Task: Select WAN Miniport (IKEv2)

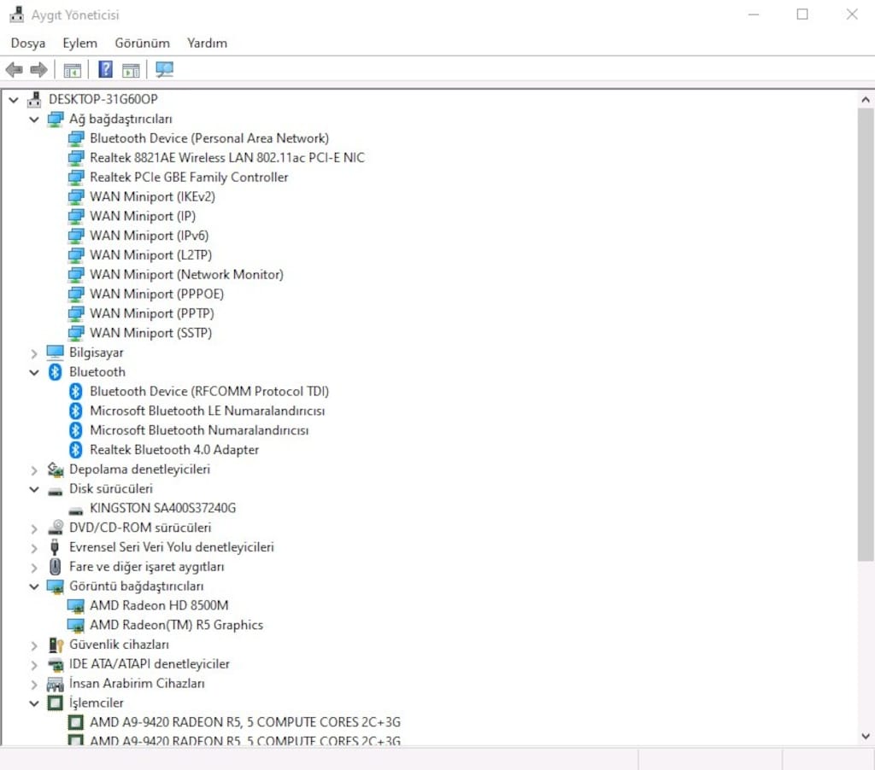Action: click(152, 197)
